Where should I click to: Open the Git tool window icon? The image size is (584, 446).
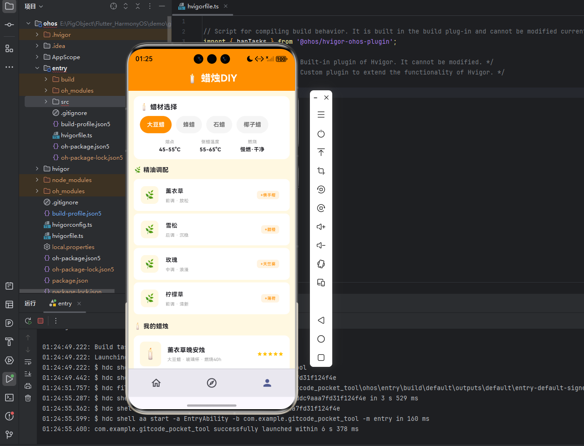click(9, 435)
